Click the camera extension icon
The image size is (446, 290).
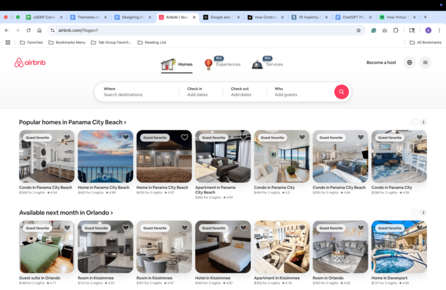tap(384, 30)
